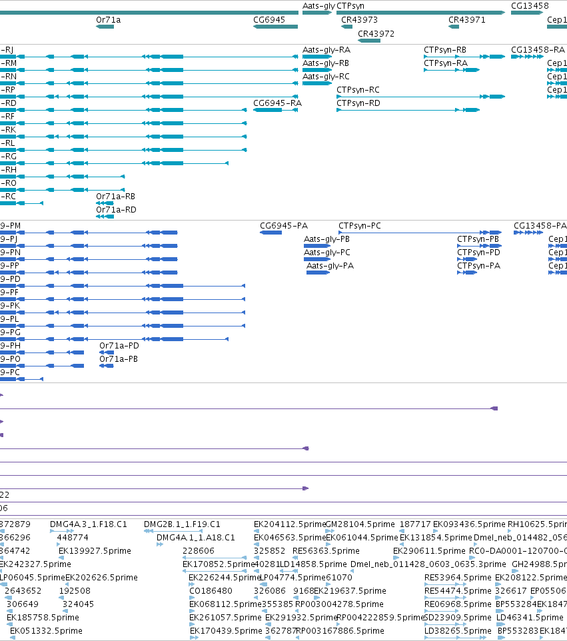
Task: Select the CR43972 gene label
Action: point(376,34)
